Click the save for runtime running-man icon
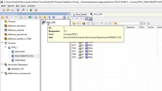This screenshot has width=162, height=91. pyautogui.click(x=23, y=10)
